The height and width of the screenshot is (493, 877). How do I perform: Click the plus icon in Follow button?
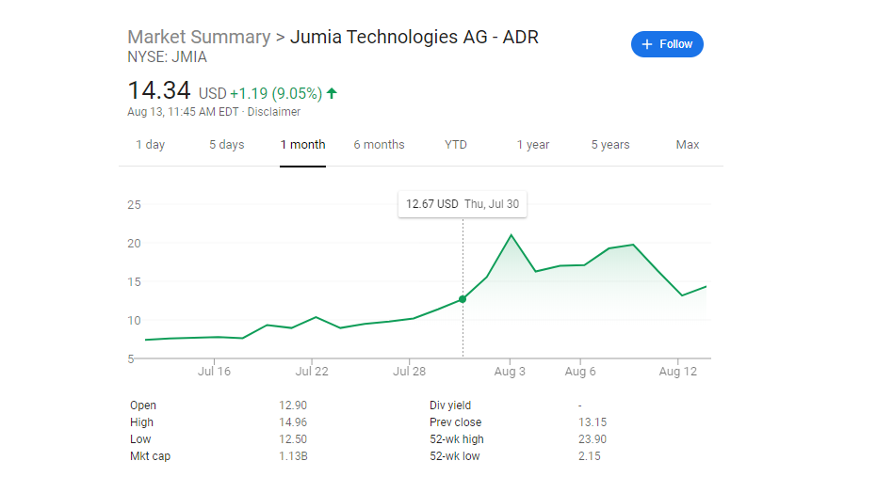(x=647, y=44)
